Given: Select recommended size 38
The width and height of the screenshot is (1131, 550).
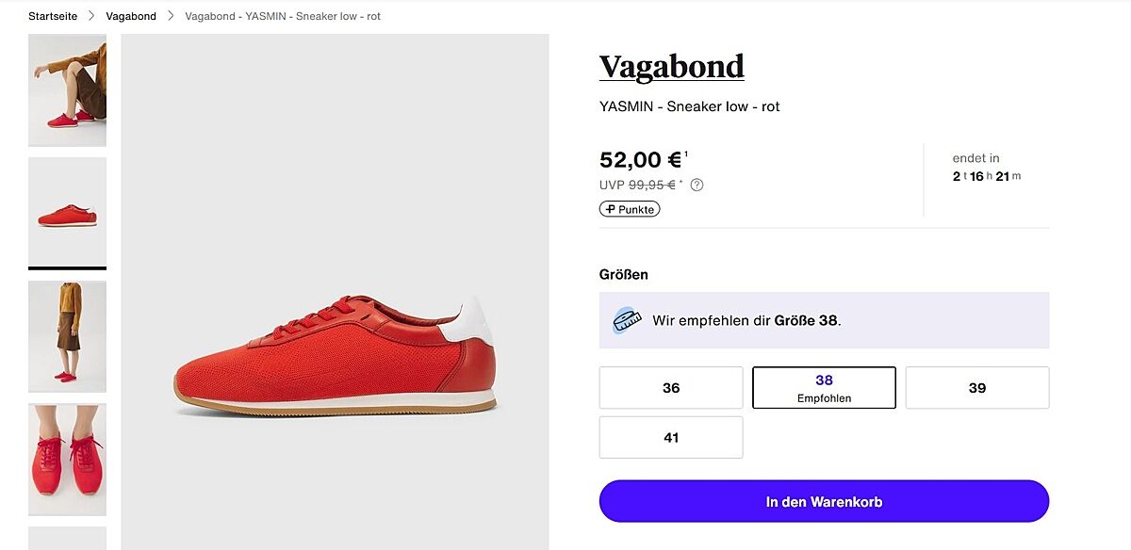Looking at the screenshot, I should [x=824, y=388].
